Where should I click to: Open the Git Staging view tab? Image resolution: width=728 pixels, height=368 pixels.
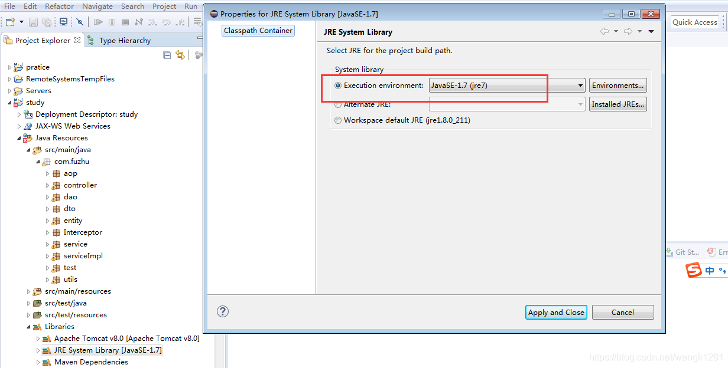[x=682, y=252]
